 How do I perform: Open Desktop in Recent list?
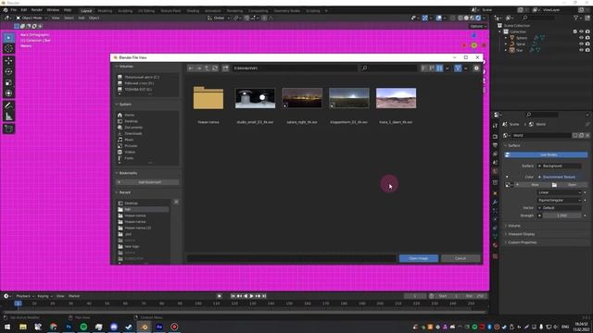click(131, 203)
